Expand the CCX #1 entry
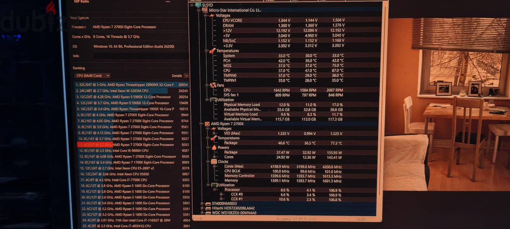The width and height of the screenshot is (510, 229). 222,199
